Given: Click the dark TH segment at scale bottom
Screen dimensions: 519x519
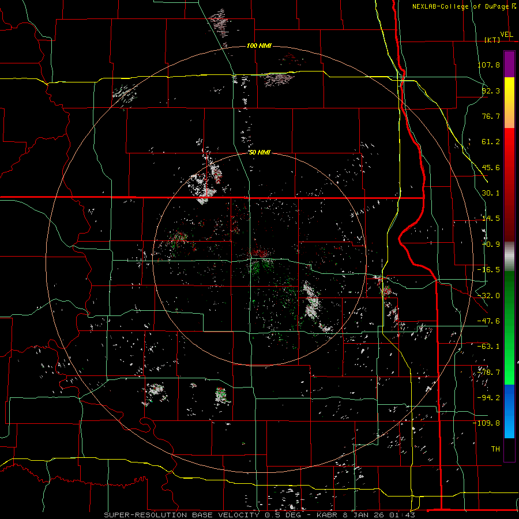Looking at the screenshot, I should [509, 449].
